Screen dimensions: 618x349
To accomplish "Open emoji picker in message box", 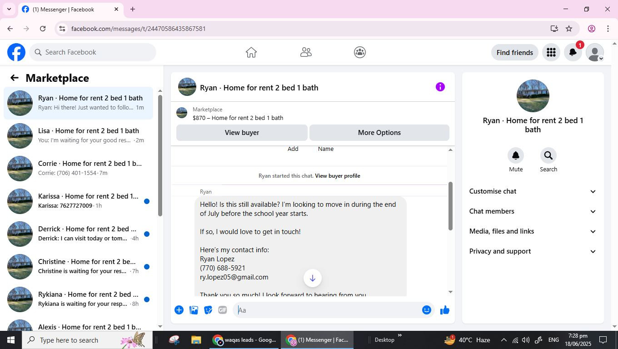I will [426, 310].
